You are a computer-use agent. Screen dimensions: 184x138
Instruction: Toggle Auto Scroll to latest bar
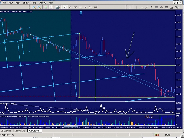pyautogui.click(x=46, y=7)
